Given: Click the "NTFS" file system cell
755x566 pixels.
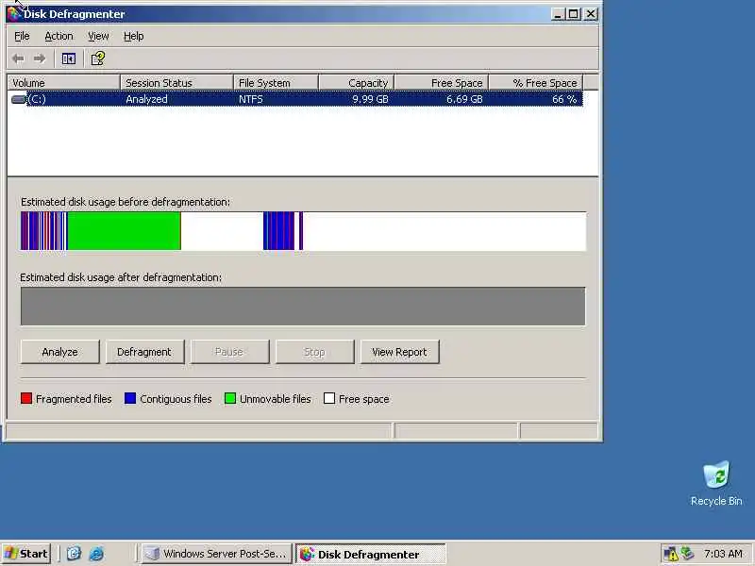Looking at the screenshot, I should pos(251,99).
